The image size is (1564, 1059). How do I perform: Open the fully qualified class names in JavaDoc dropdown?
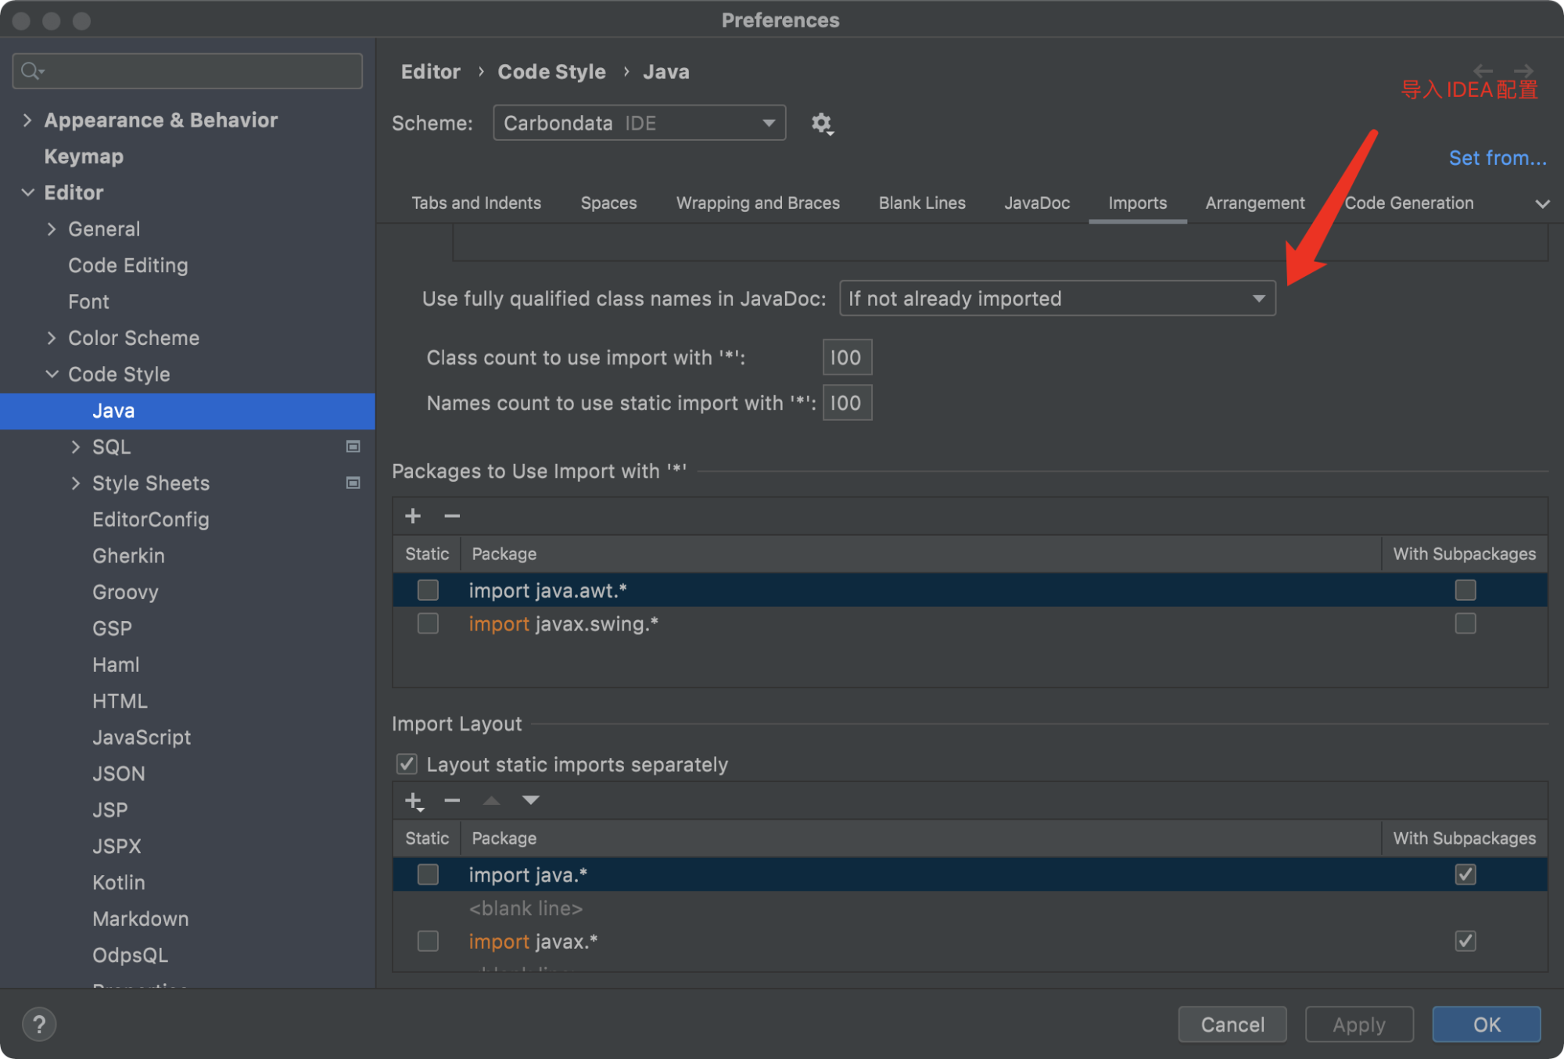tap(1057, 299)
